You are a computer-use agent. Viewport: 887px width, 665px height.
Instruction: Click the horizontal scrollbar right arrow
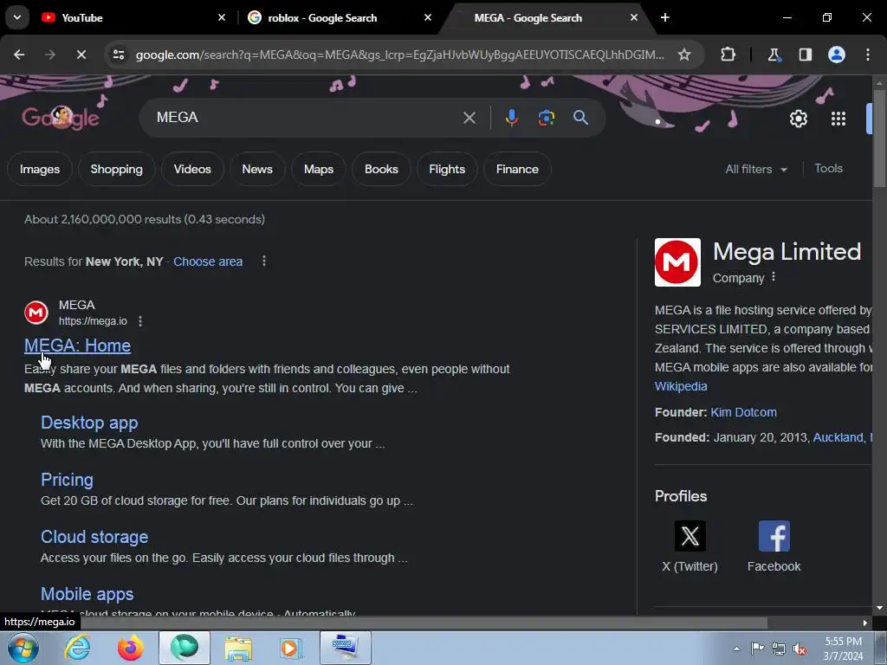point(865,623)
